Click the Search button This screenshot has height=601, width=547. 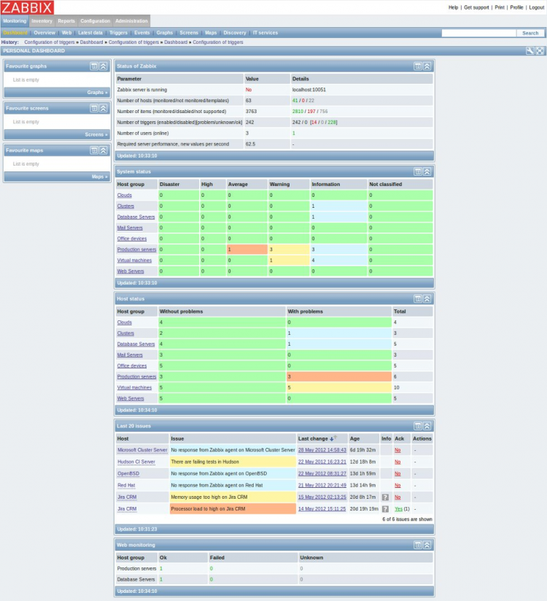pos(530,34)
